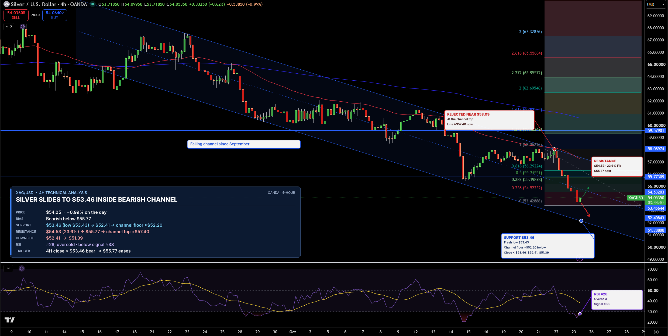Click the 280.0 spread value
The height and width of the screenshot is (336, 668).
35,15
